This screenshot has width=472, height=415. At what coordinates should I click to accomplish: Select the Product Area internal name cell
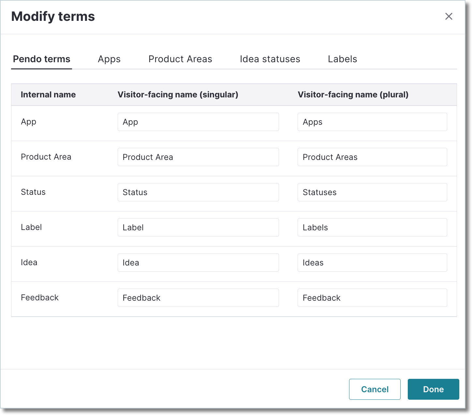(x=46, y=157)
